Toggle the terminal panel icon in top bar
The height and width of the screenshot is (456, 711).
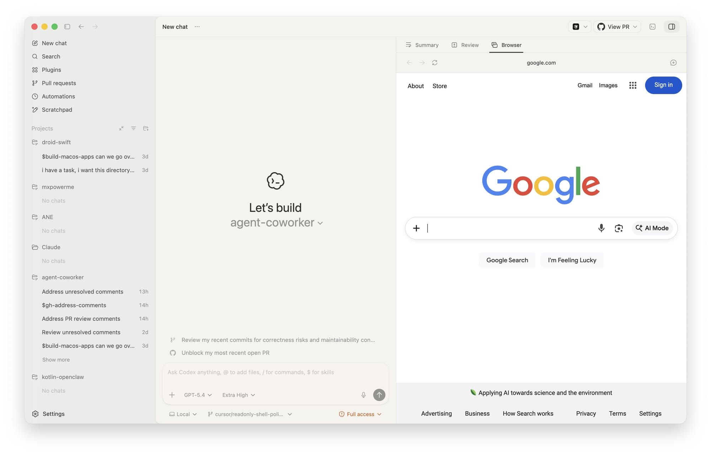(x=652, y=27)
